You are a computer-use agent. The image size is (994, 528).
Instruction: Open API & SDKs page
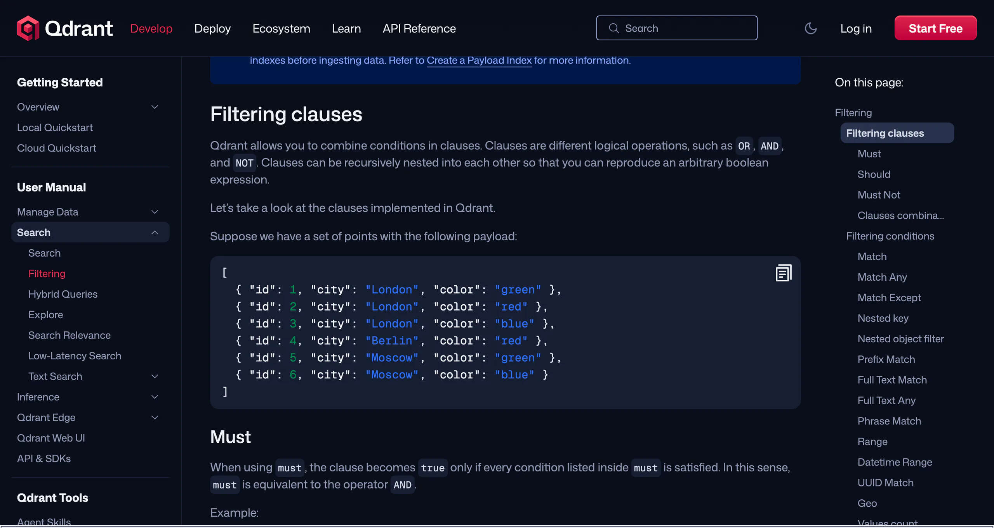click(44, 459)
